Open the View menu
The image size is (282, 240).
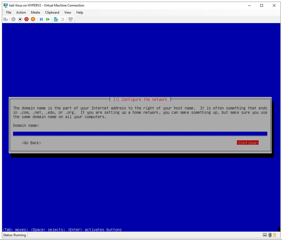68,12
